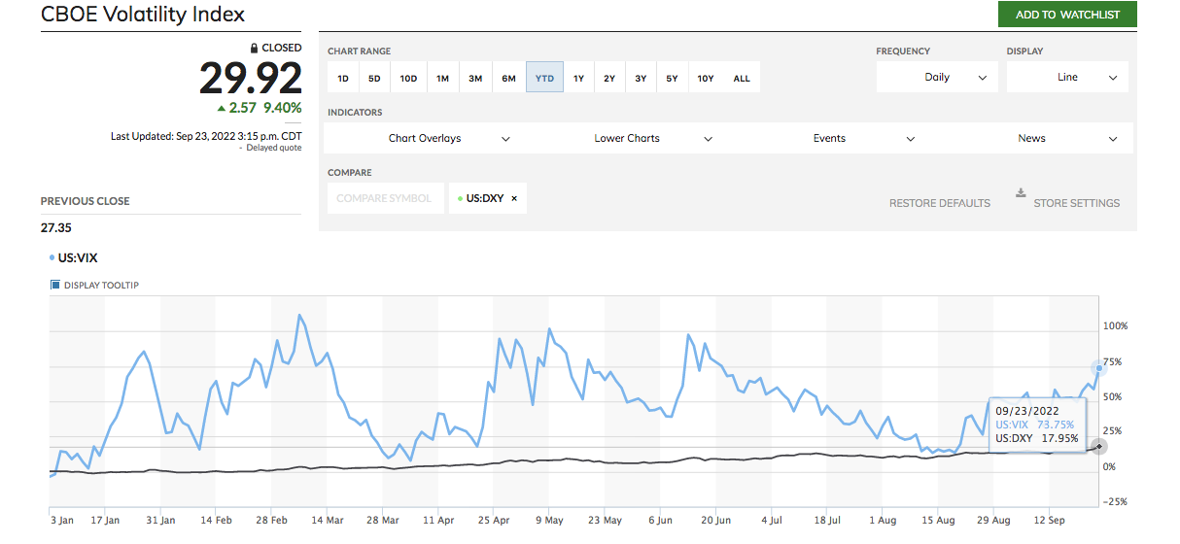Switch chart range to 6M
Viewport: 1180px width, 544px height.
point(508,79)
